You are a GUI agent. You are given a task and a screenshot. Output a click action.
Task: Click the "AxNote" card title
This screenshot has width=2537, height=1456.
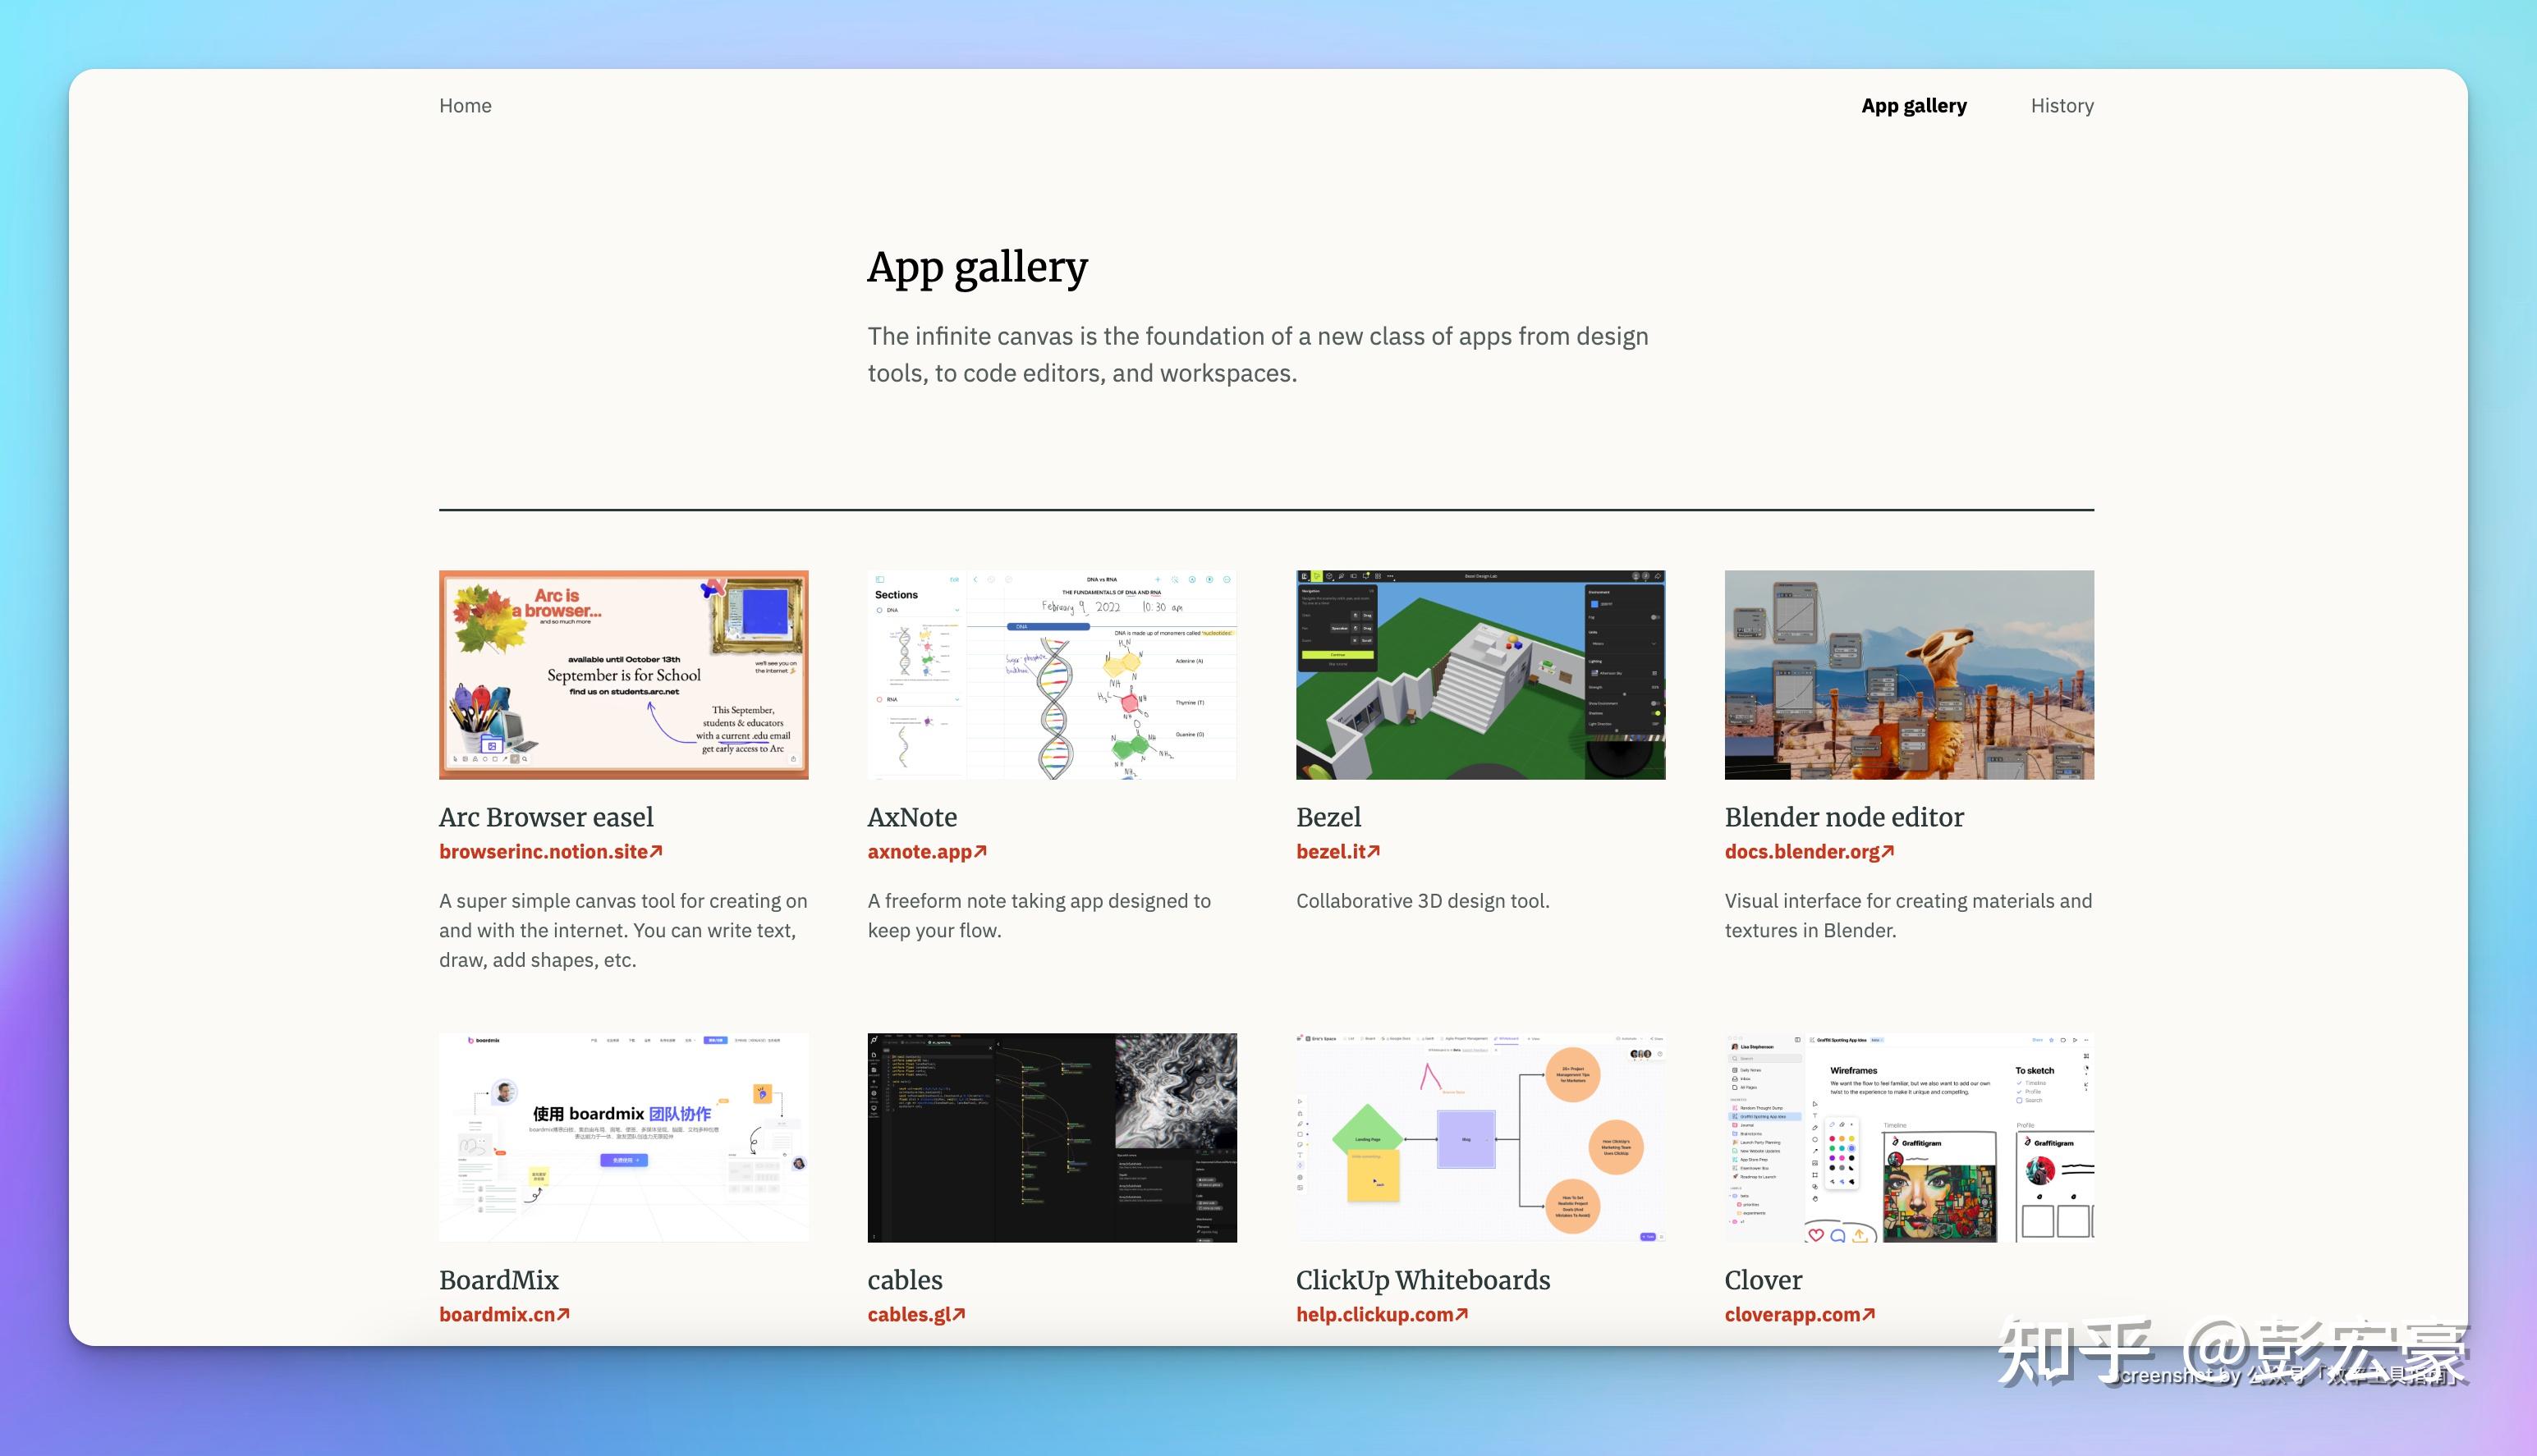(912, 817)
